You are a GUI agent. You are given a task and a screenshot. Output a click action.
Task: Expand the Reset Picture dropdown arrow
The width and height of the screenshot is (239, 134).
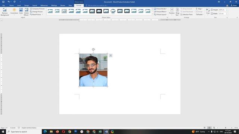point(42,15)
